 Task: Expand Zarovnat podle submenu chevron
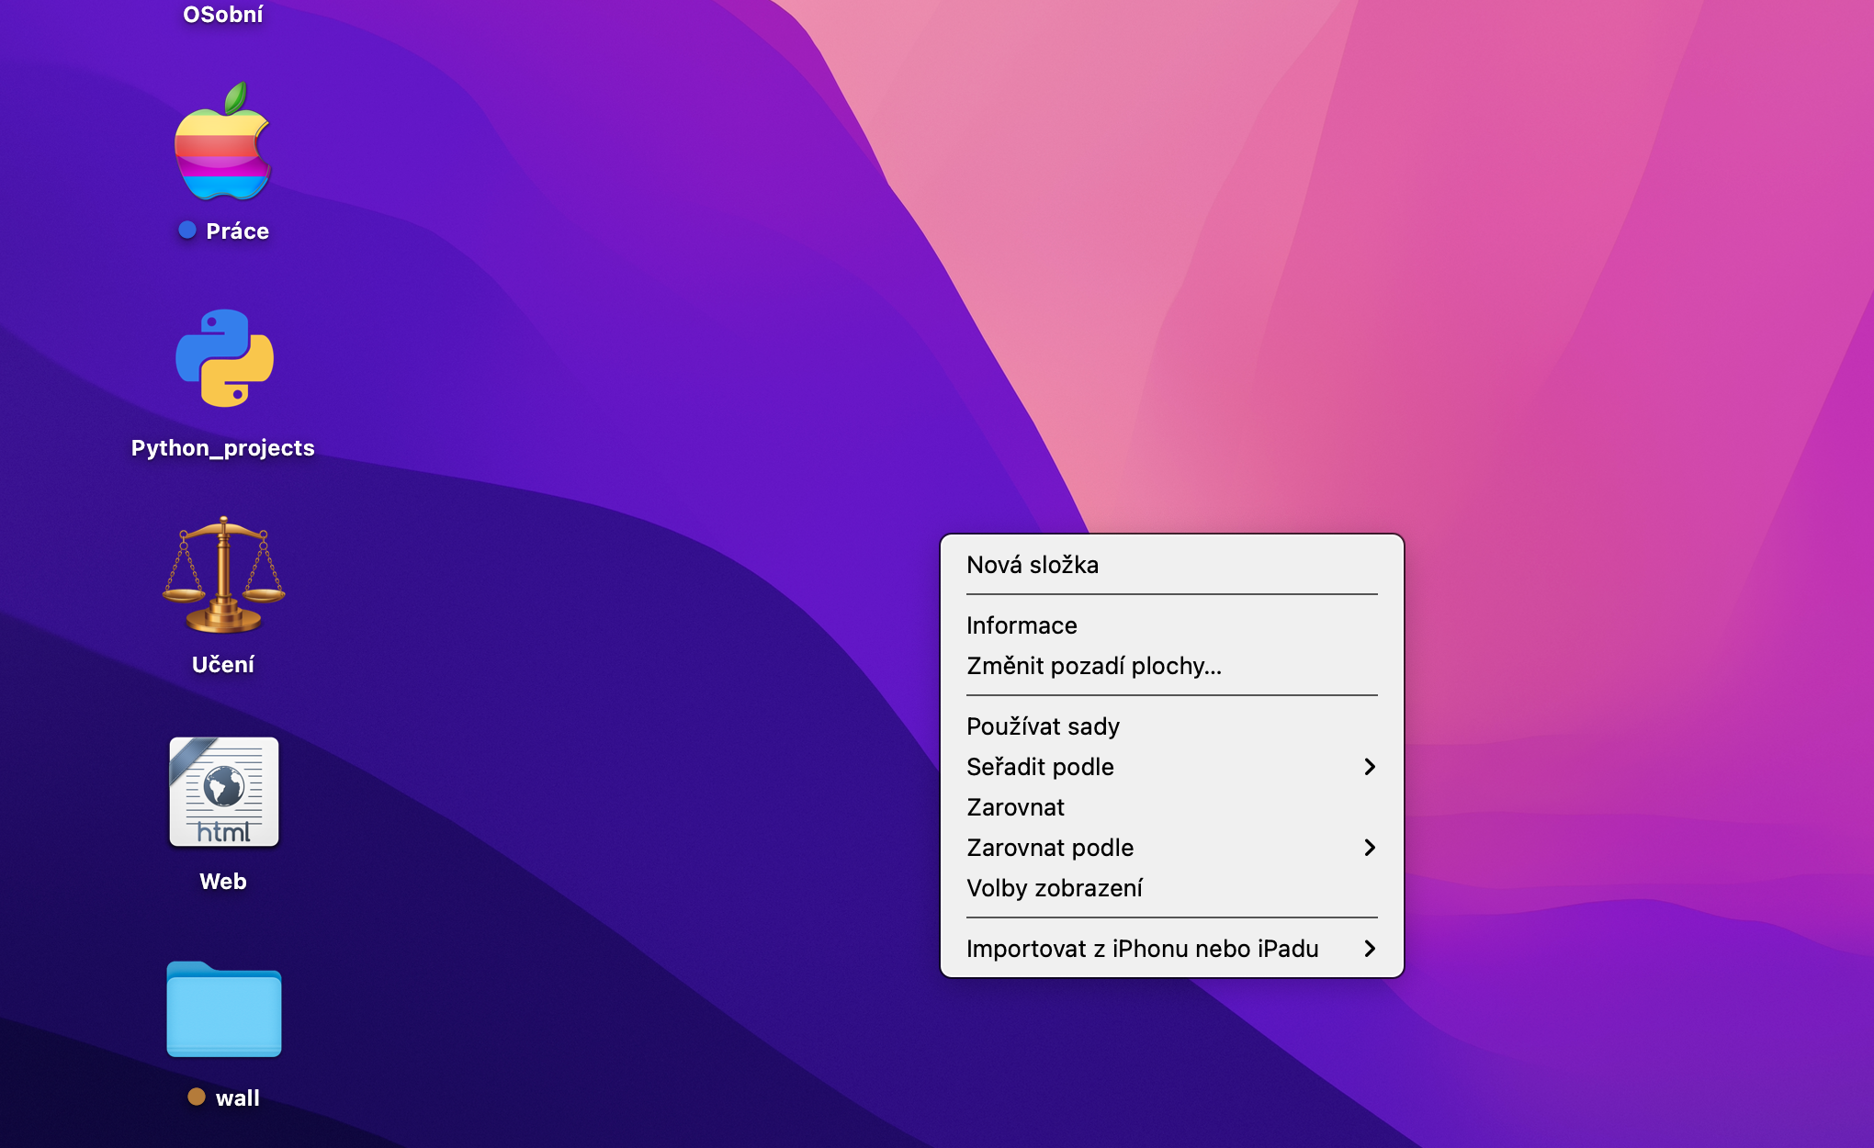(1369, 848)
